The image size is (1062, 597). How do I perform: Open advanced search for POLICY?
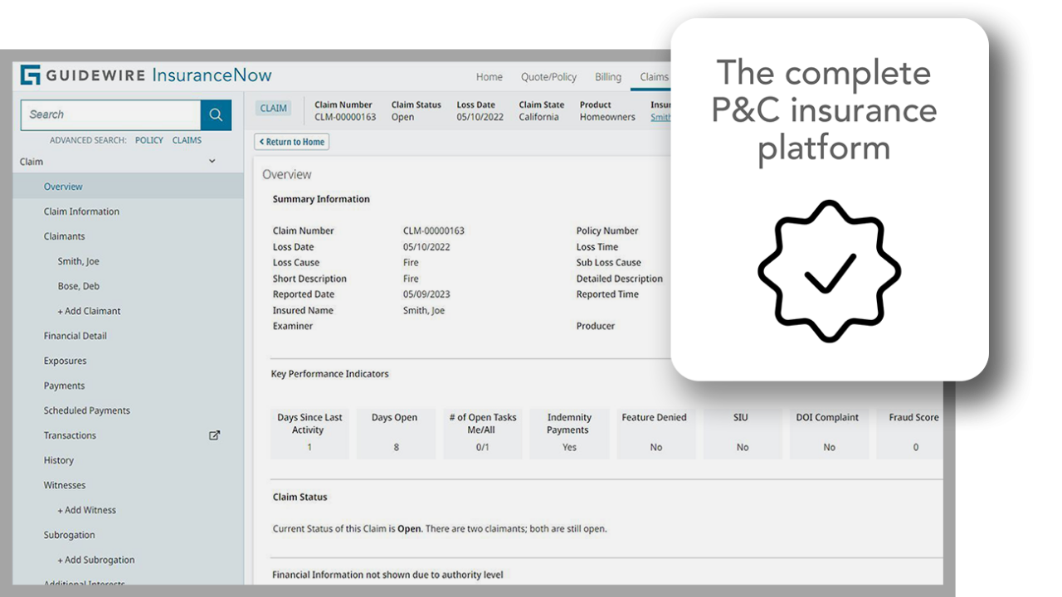(x=149, y=140)
